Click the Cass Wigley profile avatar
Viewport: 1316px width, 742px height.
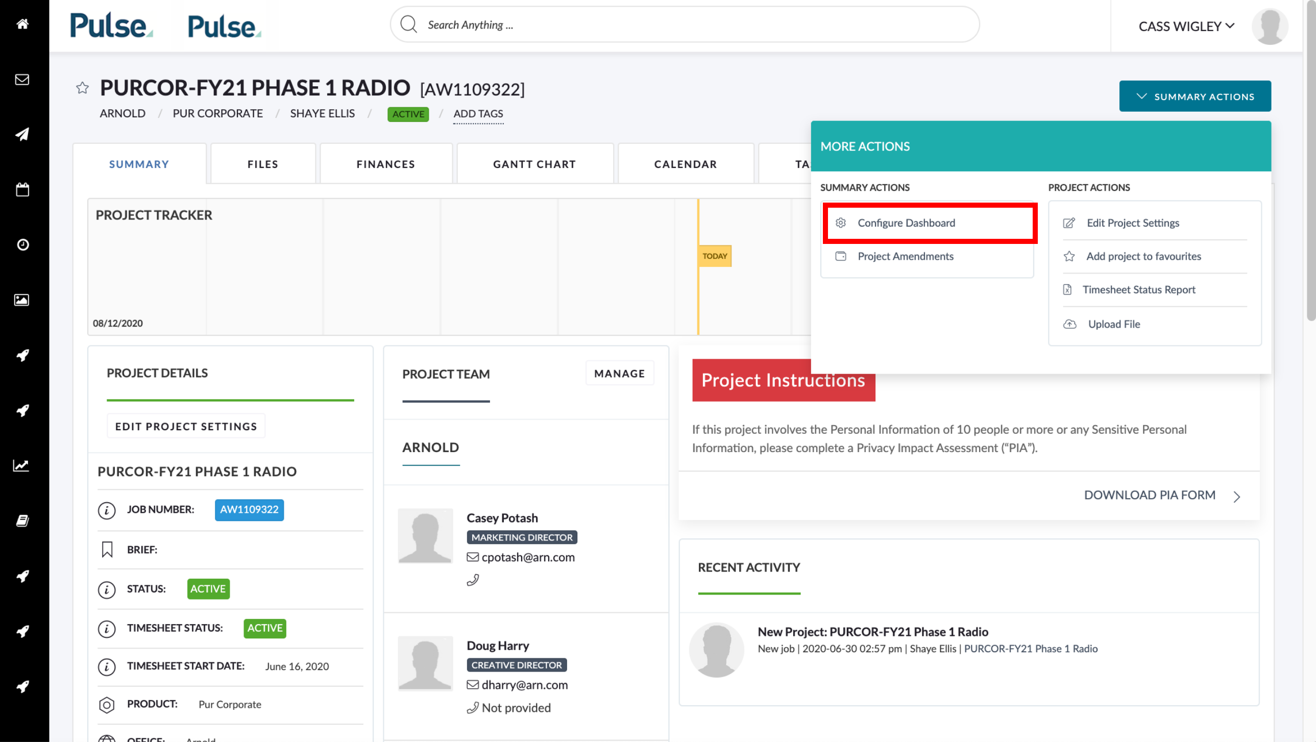1270,26
